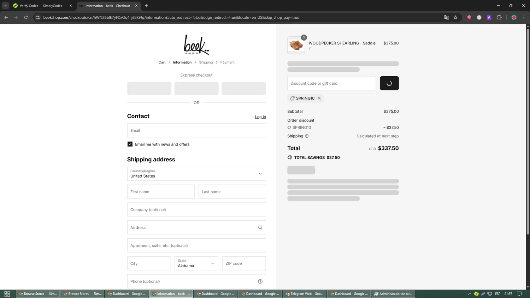This screenshot has height=298, width=530.
Task: Click the WOODPECKER SHEARLING - Saddle product name
Action: pos(342,43)
